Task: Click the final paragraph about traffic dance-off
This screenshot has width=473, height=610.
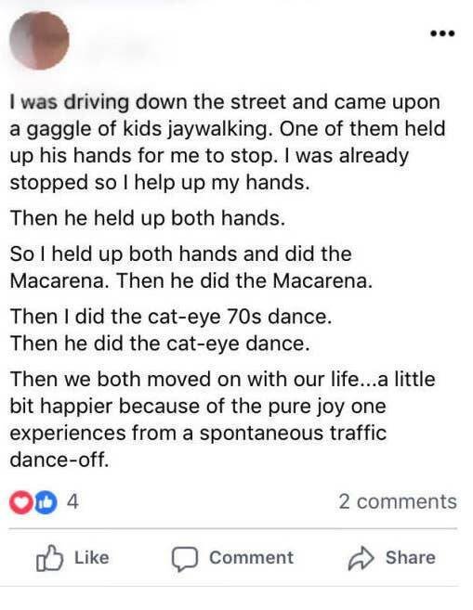Action: [222, 420]
